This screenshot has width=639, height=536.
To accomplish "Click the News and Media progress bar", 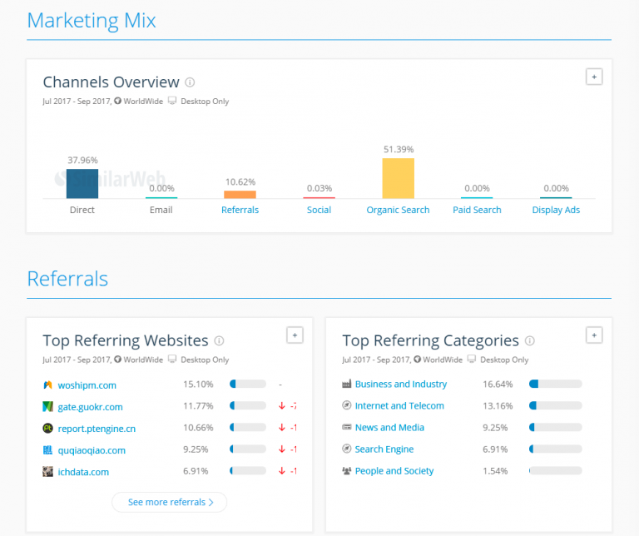I will pos(555,428).
